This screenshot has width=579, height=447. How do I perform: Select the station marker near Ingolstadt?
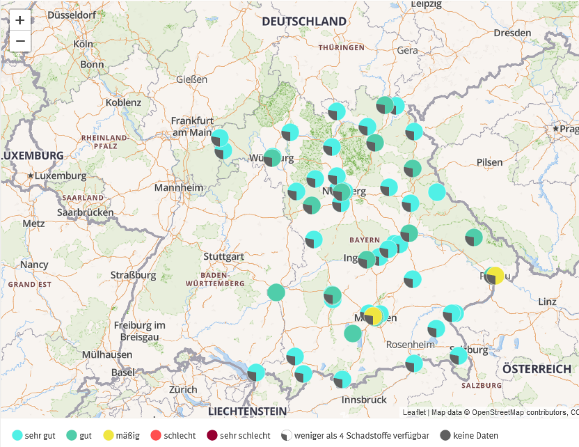[x=366, y=259]
